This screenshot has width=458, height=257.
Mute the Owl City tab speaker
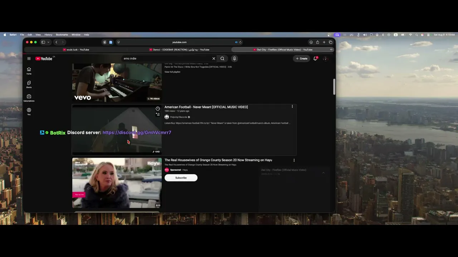[331, 50]
